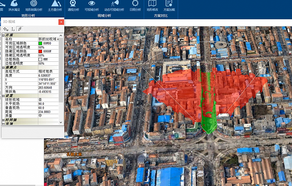Collapse the 外观 appearance section
Screen dimensions: 292x186
click(3, 35)
